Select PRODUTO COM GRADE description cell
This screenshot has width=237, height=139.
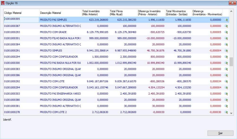pos(60,32)
